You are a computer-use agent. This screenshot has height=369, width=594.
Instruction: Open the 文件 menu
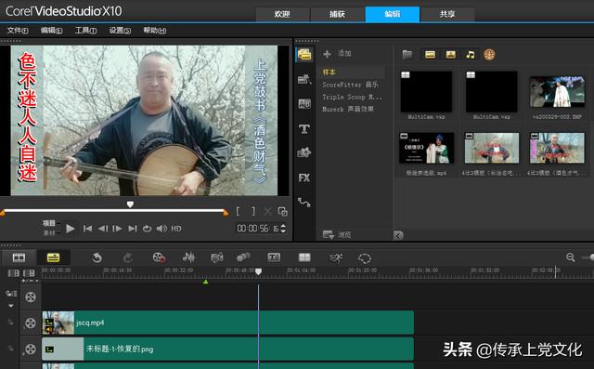18,31
